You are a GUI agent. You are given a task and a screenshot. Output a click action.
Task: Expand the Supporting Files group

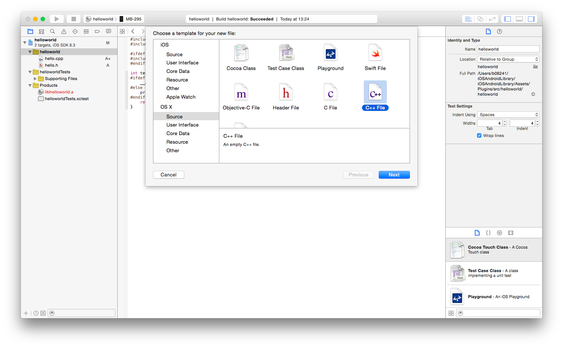[35, 79]
